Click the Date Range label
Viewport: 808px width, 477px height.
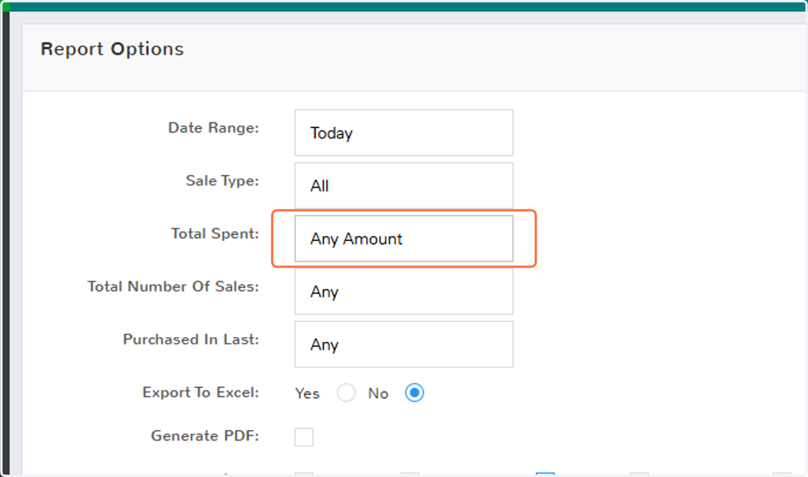pyautogui.click(x=213, y=128)
